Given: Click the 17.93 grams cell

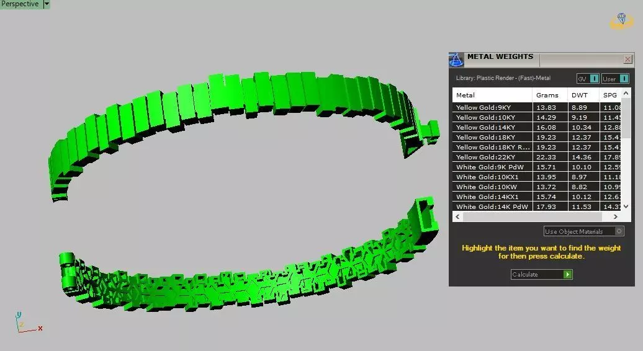Looking at the screenshot, I should 550,207.
